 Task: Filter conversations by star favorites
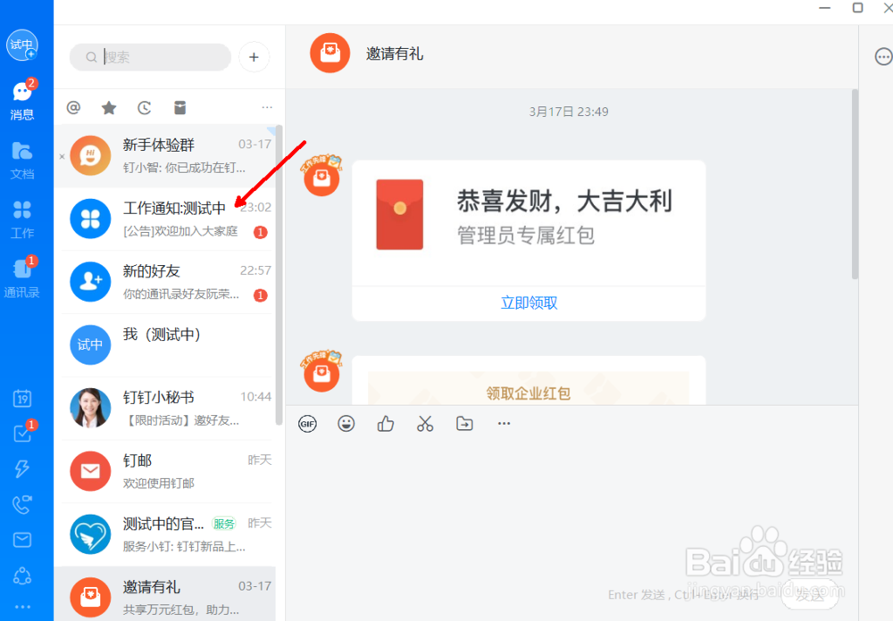coord(109,108)
